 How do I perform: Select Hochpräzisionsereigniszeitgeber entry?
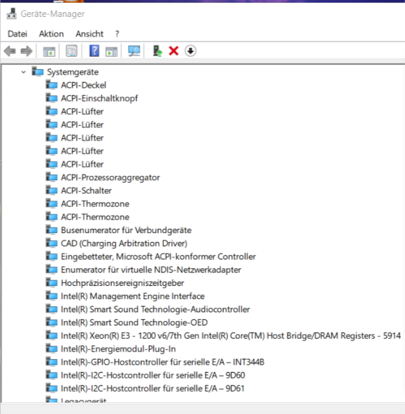click(x=123, y=283)
